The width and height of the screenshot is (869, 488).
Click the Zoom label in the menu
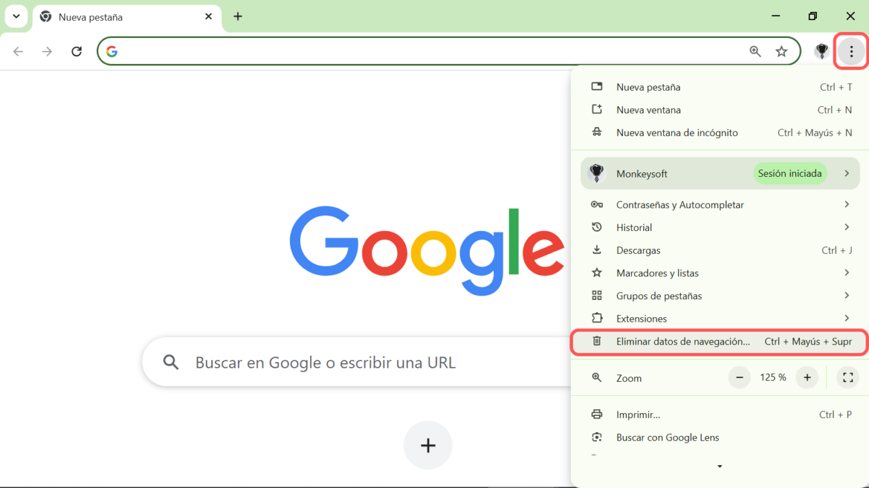[x=629, y=378]
